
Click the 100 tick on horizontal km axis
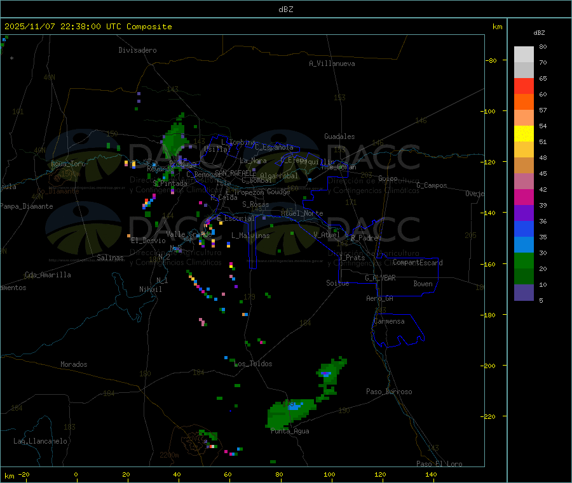click(x=329, y=474)
